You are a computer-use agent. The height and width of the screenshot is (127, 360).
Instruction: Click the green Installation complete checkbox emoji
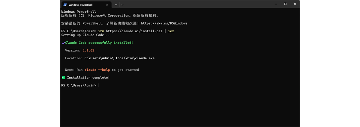click(63, 78)
